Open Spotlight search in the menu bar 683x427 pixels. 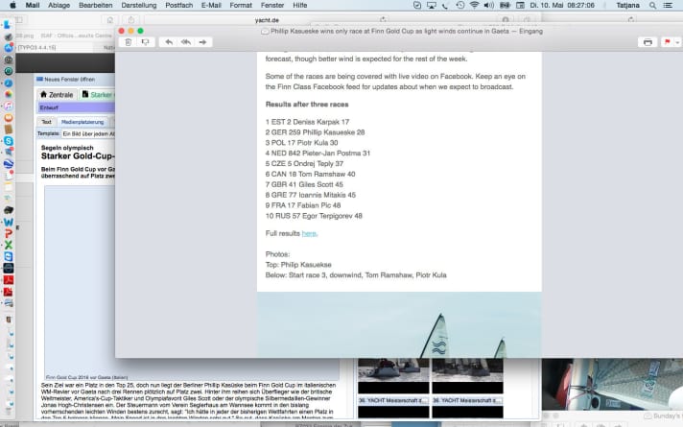652,5
